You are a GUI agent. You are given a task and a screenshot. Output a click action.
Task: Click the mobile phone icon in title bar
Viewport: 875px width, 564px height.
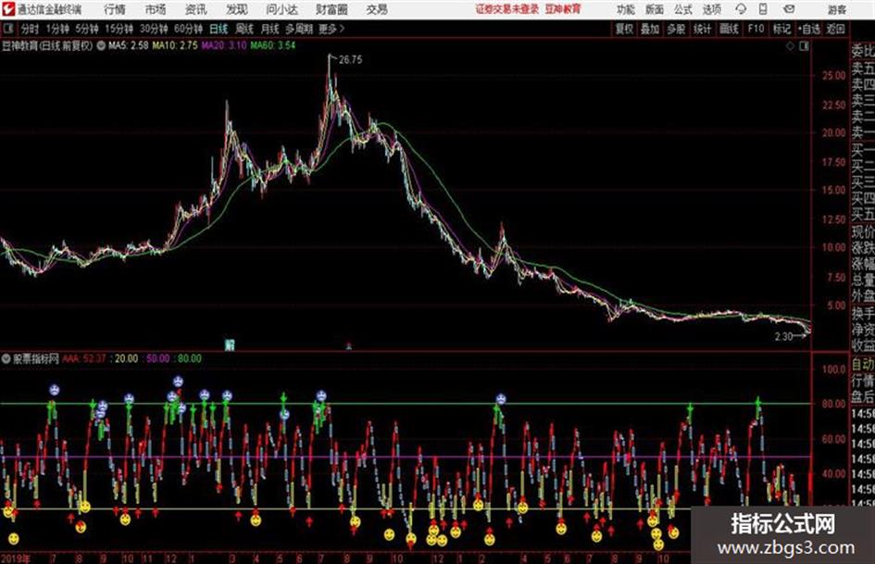point(763,9)
